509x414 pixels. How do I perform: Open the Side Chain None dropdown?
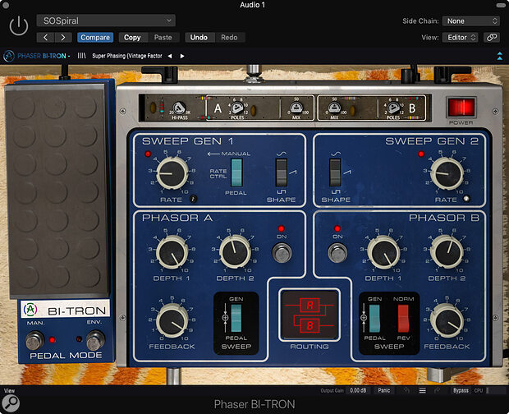pyautogui.click(x=471, y=21)
